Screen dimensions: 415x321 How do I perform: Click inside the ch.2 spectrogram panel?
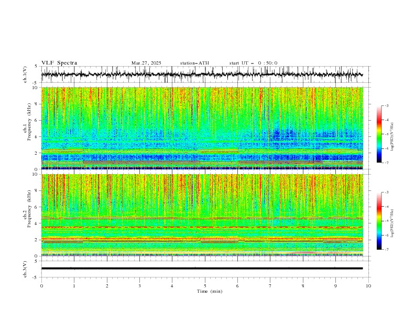coord(202,215)
